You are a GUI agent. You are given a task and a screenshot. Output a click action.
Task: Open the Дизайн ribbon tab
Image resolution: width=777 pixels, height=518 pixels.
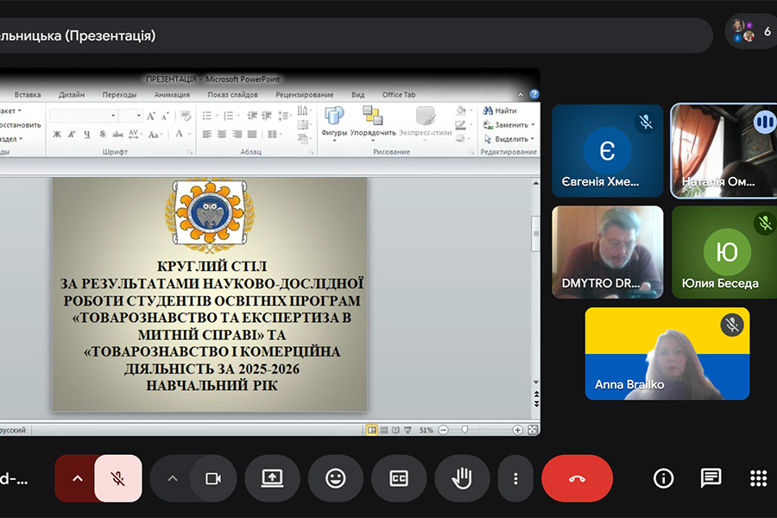click(72, 95)
